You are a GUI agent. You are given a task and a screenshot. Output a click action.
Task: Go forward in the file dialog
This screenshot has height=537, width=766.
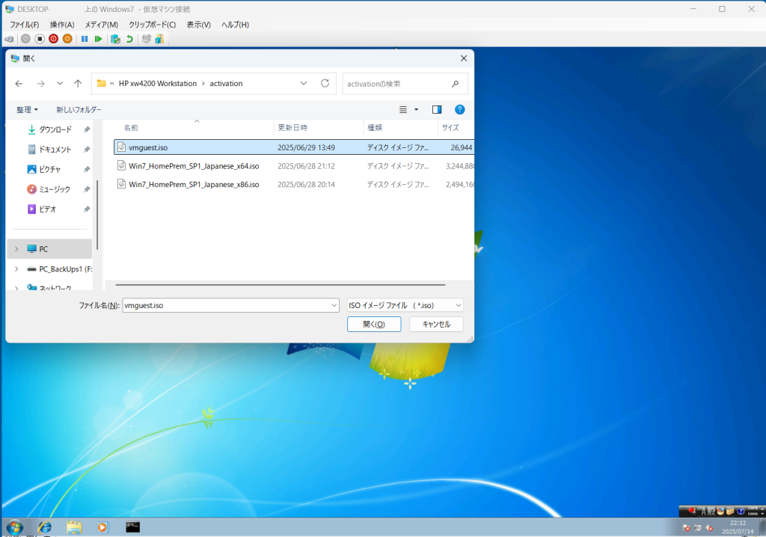click(40, 84)
